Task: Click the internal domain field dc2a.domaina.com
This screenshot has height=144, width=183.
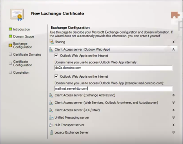Action: tap(113, 68)
